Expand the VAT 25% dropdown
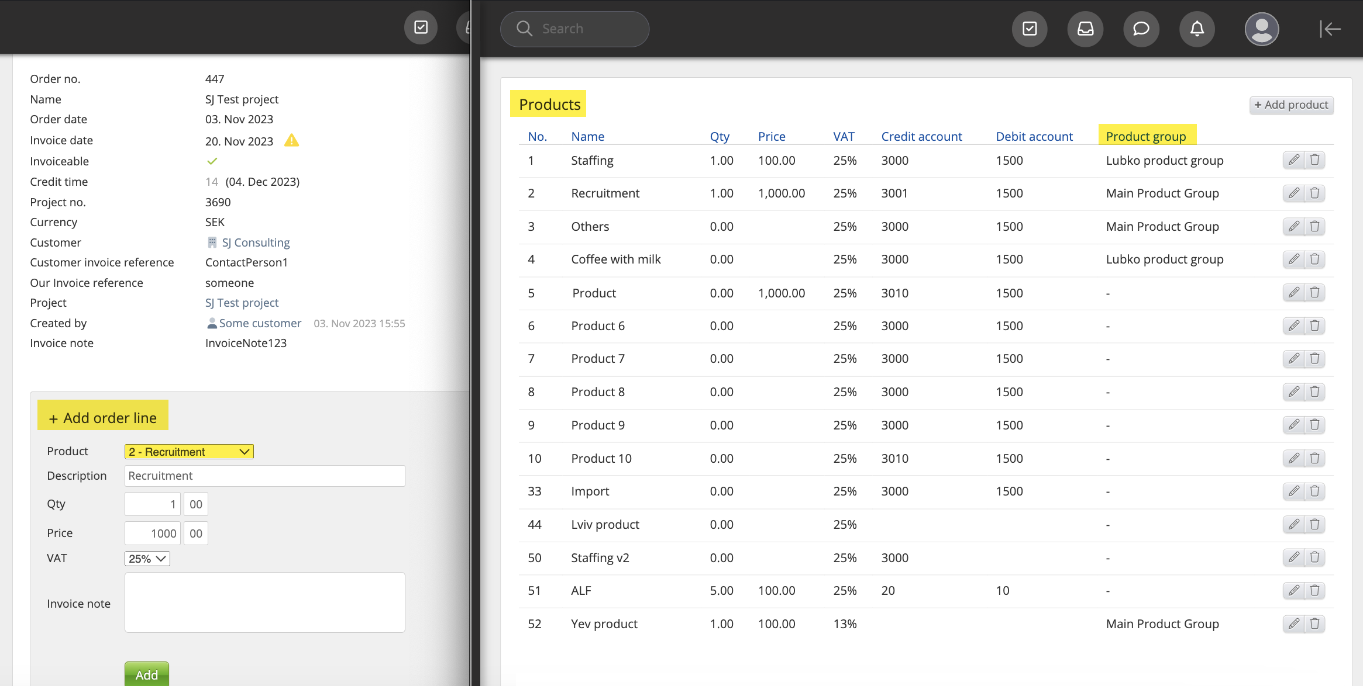 [147, 559]
